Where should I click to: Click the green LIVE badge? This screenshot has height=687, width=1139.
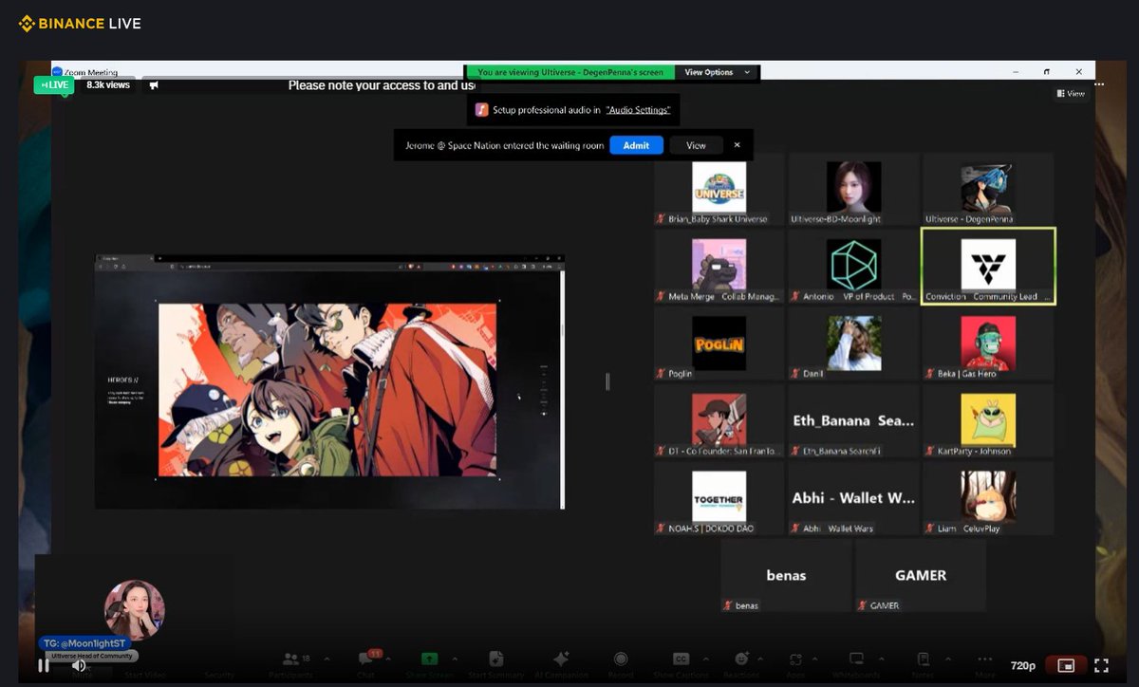pyautogui.click(x=54, y=84)
